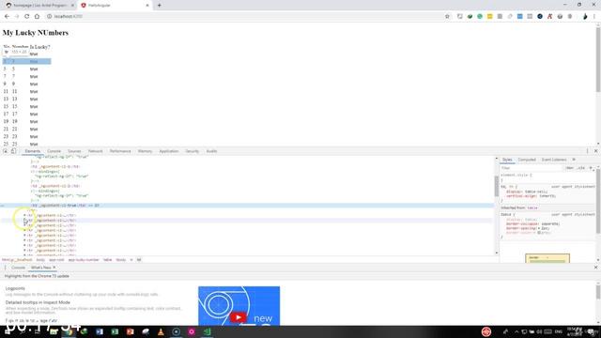Viewport: 601px width, 338px height.
Task: Open the Sources tab
Action: [74, 151]
